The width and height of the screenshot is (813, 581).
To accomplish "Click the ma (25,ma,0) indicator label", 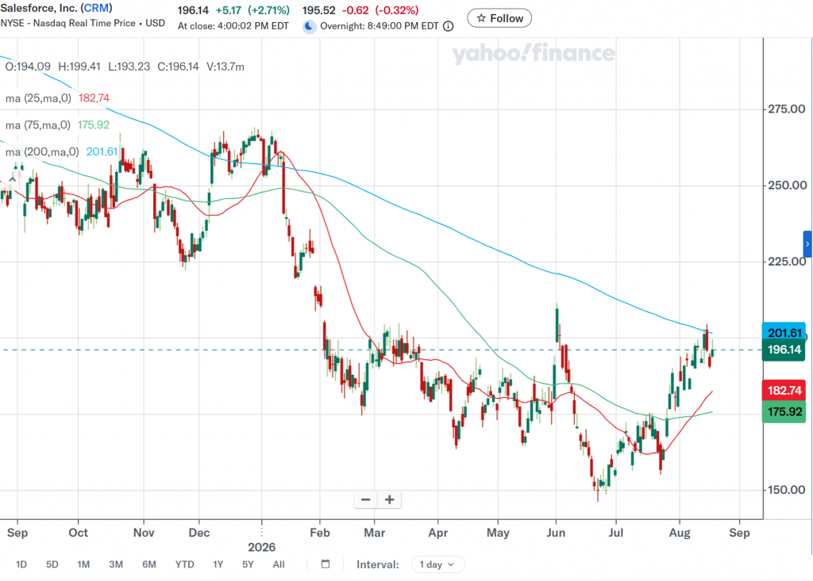I will tap(38, 97).
